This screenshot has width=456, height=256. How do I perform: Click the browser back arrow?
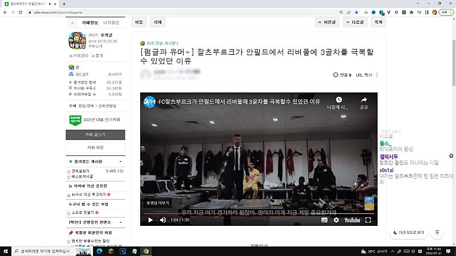click(x=5, y=12)
